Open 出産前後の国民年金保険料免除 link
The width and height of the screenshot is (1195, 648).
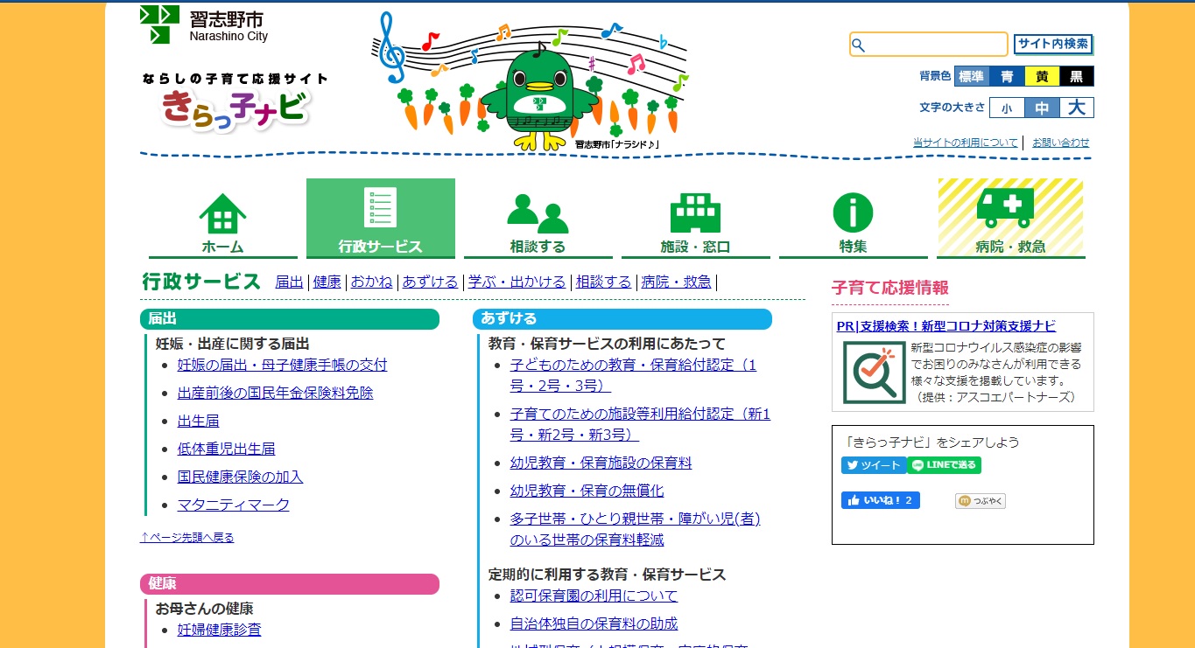[275, 393]
